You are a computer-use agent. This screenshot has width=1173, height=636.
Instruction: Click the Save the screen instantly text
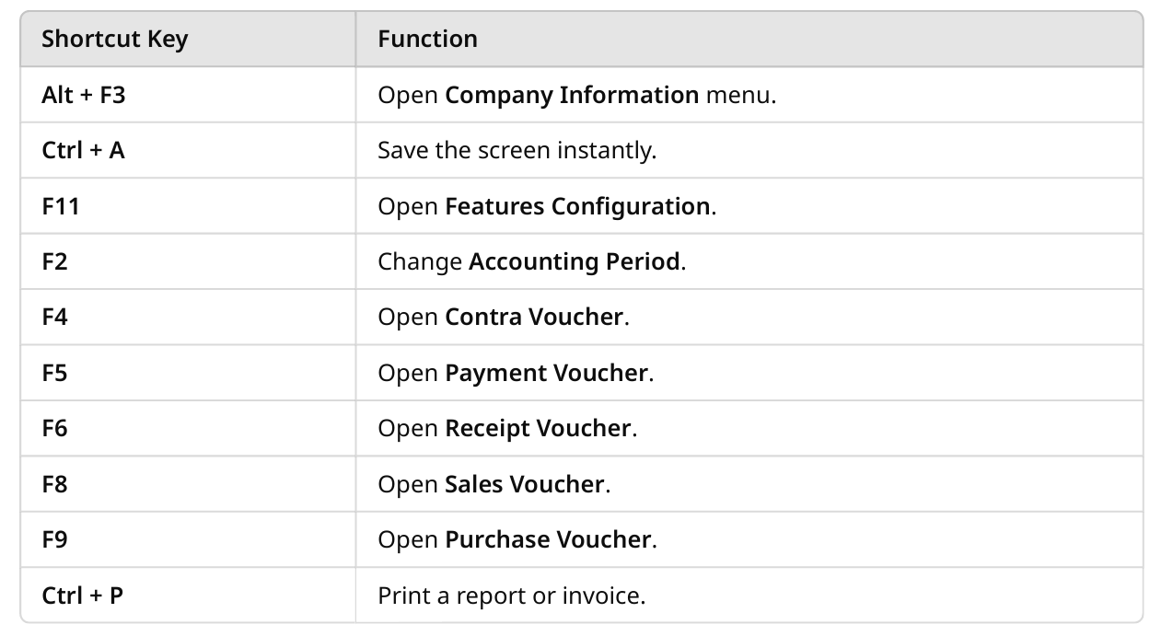pos(517,150)
